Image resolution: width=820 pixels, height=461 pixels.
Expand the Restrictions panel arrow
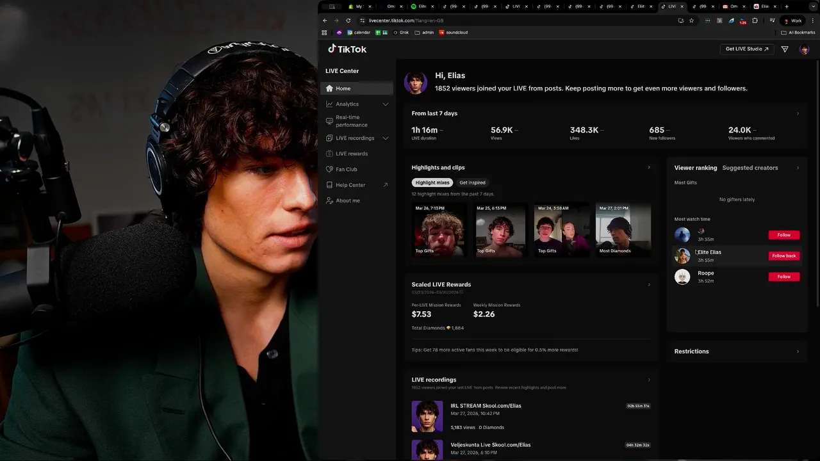coord(798,352)
